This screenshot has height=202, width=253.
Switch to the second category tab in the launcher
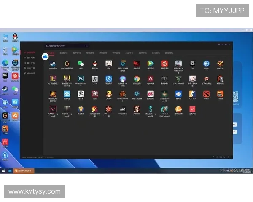[x=64, y=53]
